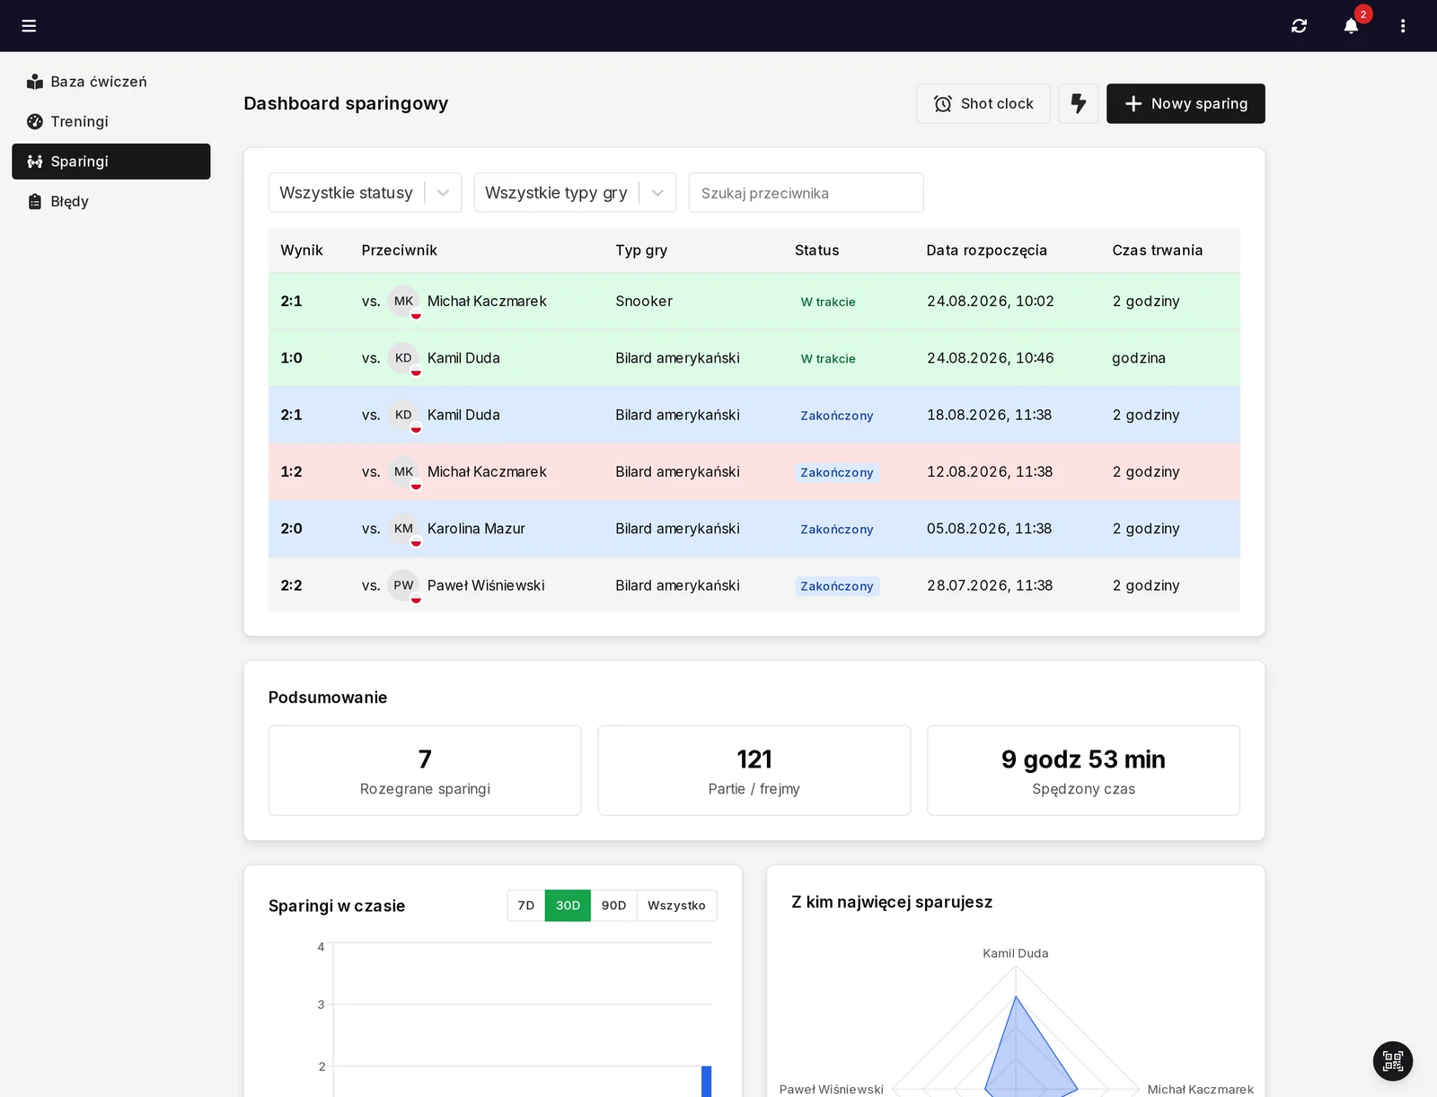
Task: Click the 9 godz 53 min Spędzony czas card
Action: [1083, 770]
